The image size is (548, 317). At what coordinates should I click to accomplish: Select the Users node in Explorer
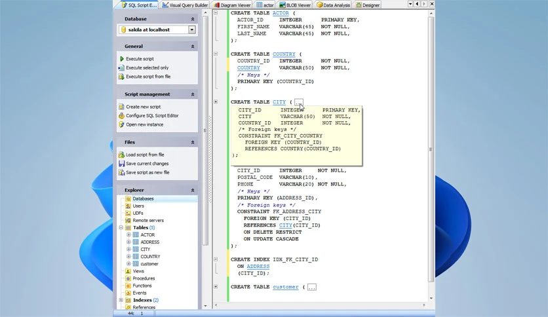coord(138,206)
